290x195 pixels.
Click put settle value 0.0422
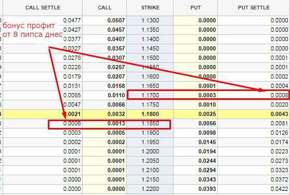click(x=279, y=189)
